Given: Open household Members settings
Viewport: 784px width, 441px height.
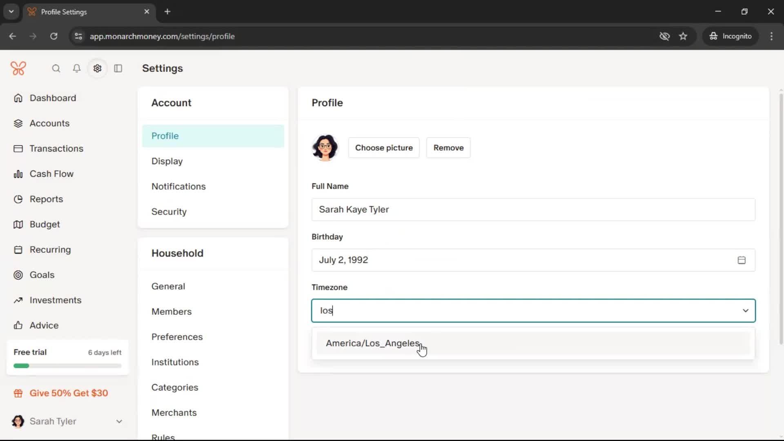Looking at the screenshot, I should point(171,312).
